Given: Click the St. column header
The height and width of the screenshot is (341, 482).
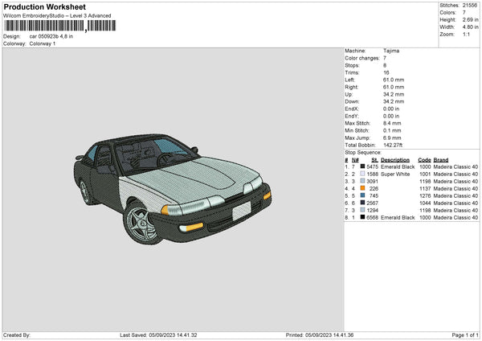Looking at the screenshot, I should point(371,159).
